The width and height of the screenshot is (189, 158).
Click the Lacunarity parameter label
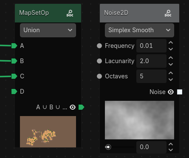tap(120, 61)
